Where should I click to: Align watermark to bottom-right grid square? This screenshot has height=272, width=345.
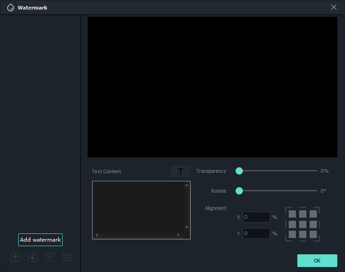pos(313,234)
